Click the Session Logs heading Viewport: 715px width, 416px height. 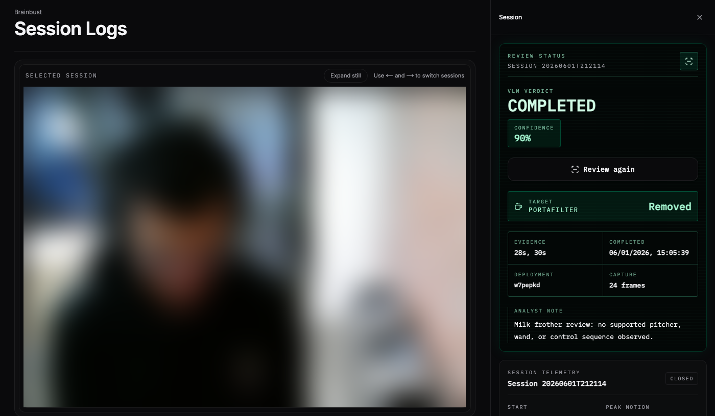(x=70, y=29)
